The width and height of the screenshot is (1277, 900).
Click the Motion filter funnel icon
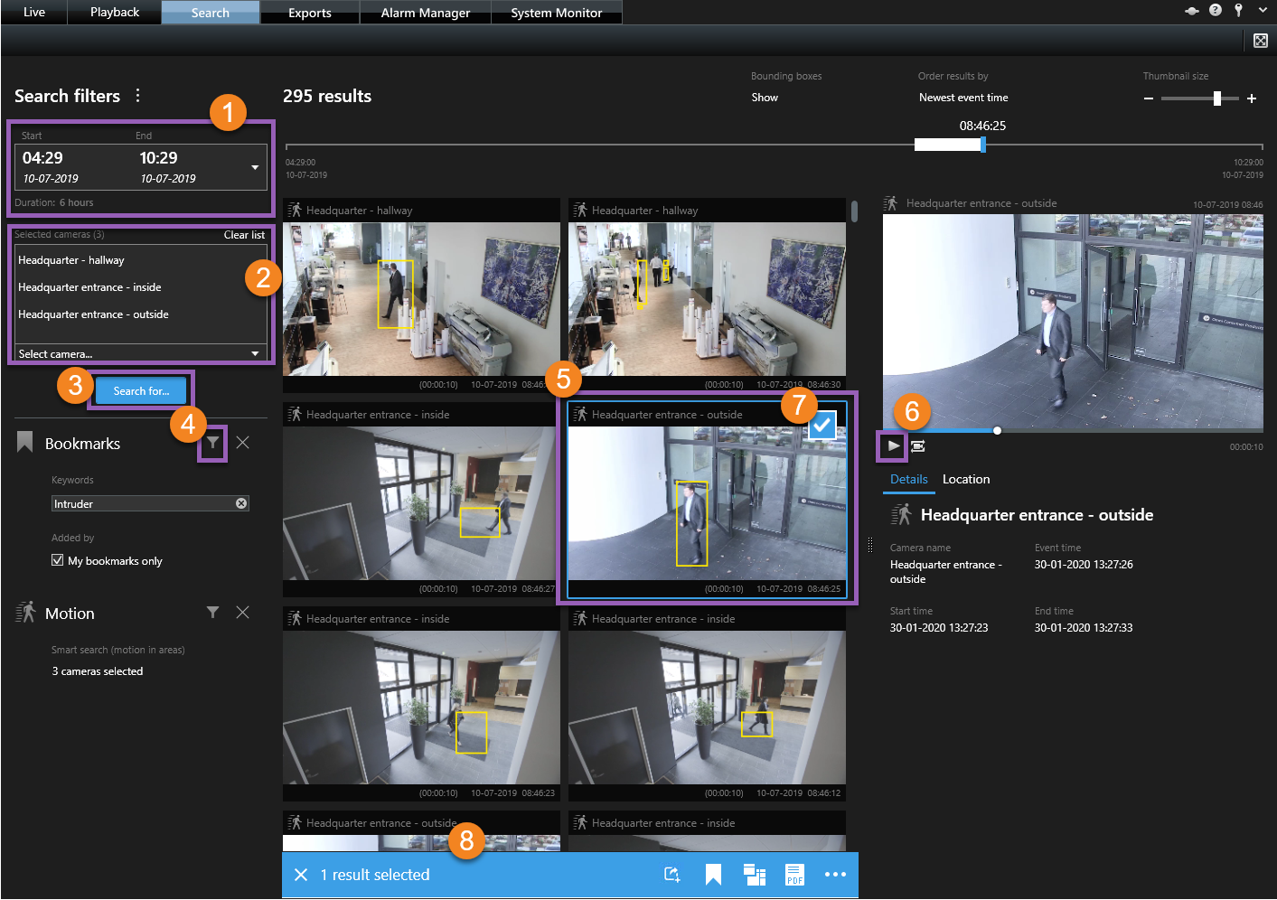[x=212, y=613]
